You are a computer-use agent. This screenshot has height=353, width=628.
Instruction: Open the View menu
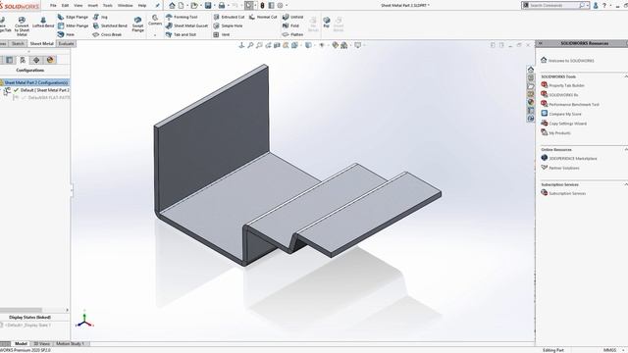(x=78, y=6)
